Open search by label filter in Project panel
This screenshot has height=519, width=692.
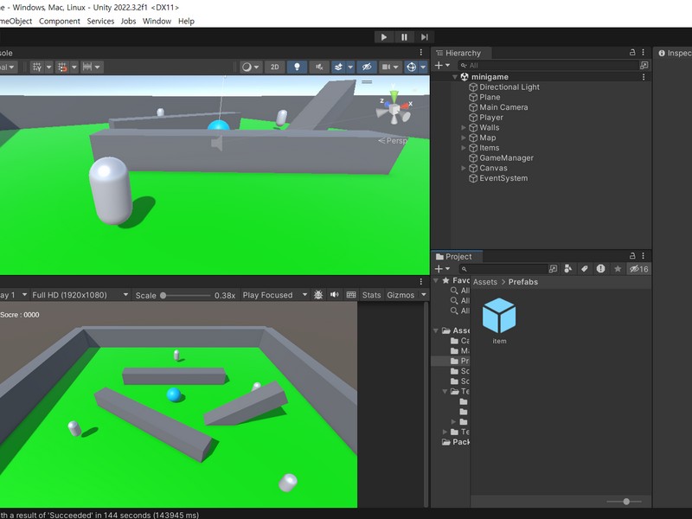pyautogui.click(x=583, y=268)
